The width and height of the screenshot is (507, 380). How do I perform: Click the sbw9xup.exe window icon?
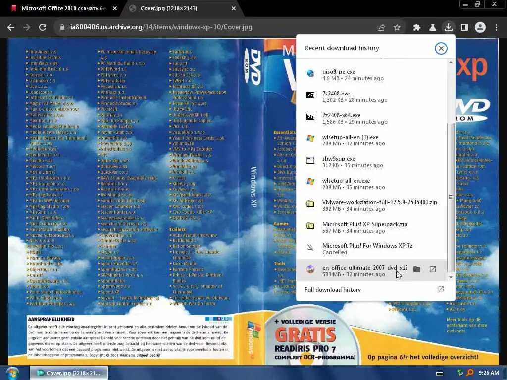click(310, 160)
